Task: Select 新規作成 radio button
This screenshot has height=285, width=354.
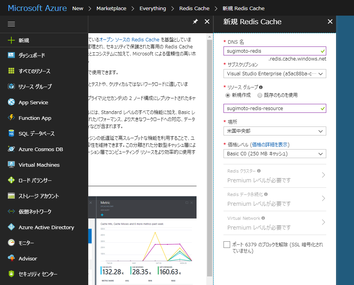Action: [228, 95]
